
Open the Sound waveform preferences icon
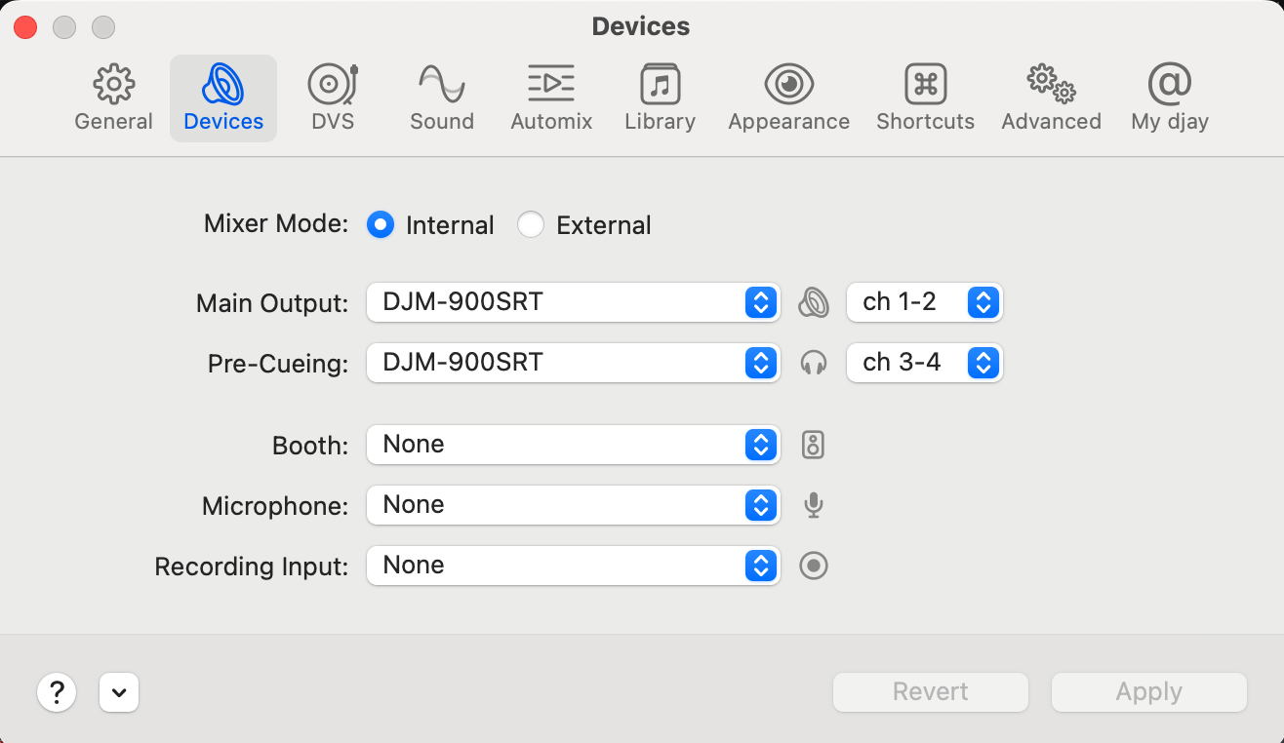[x=442, y=86]
